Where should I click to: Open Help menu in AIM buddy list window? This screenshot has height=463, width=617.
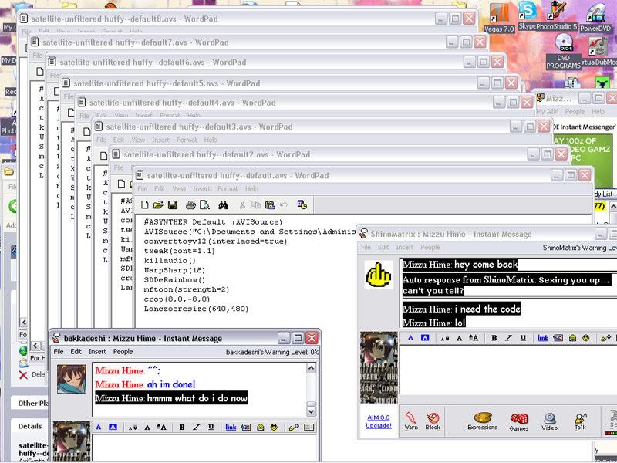pyautogui.click(x=598, y=112)
